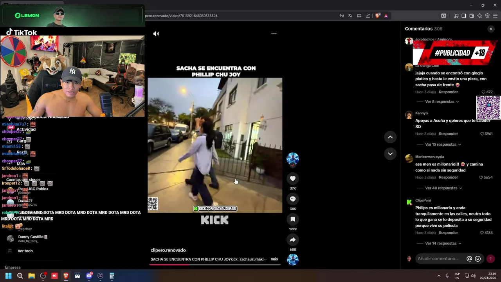Click Responder under ClipsPerú's comment
This screenshot has height=282, width=501.
[x=448, y=233]
